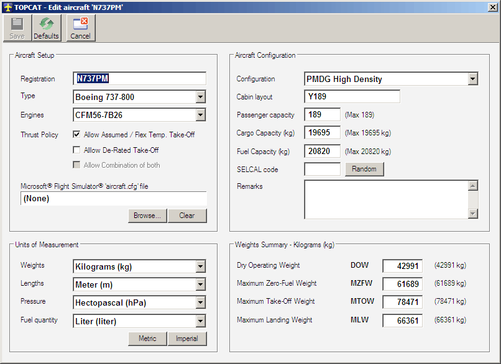Click the Defaults toolbar icon
The height and width of the screenshot is (364, 501).
(47, 28)
